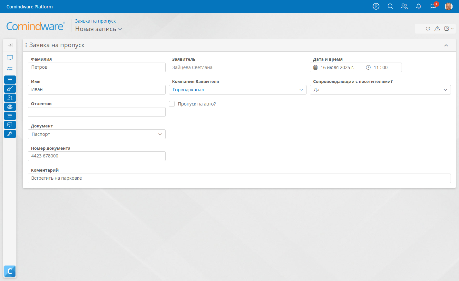Open notifications bell icon
This screenshot has height=281, width=459.
point(418,6)
